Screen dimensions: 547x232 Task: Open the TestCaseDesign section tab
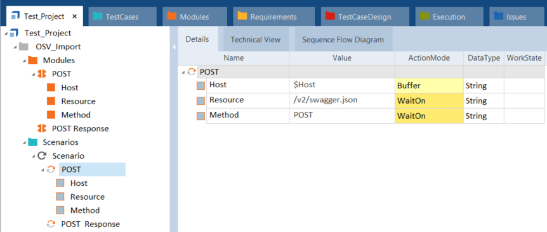pyautogui.click(x=365, y=16)
